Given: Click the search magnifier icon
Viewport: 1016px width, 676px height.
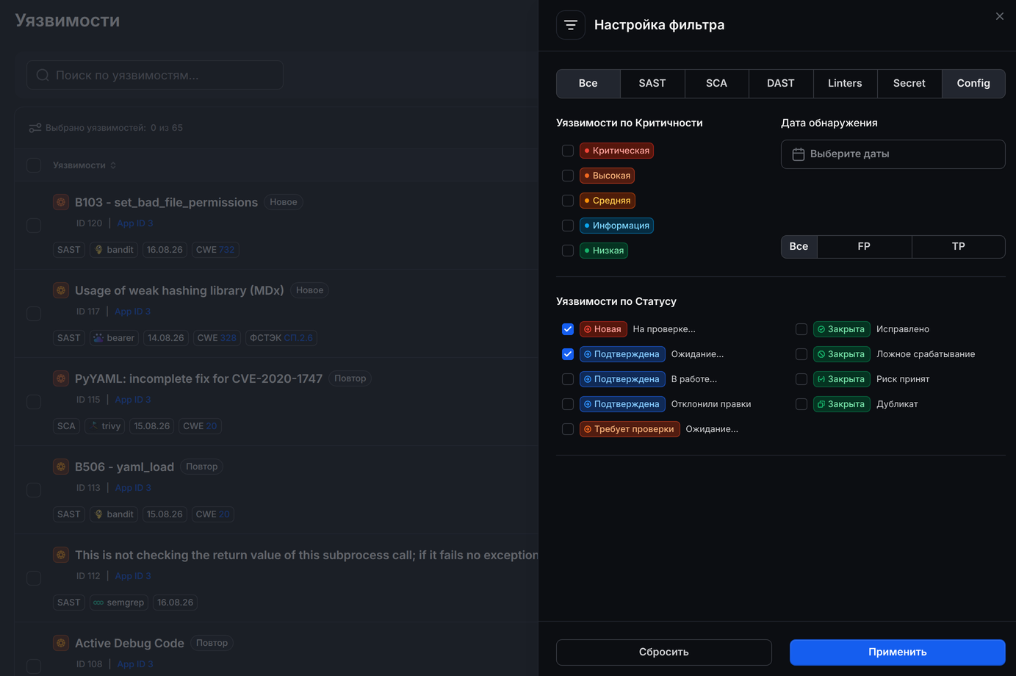Looking at the screenshot, I should [x=43, y=75].
